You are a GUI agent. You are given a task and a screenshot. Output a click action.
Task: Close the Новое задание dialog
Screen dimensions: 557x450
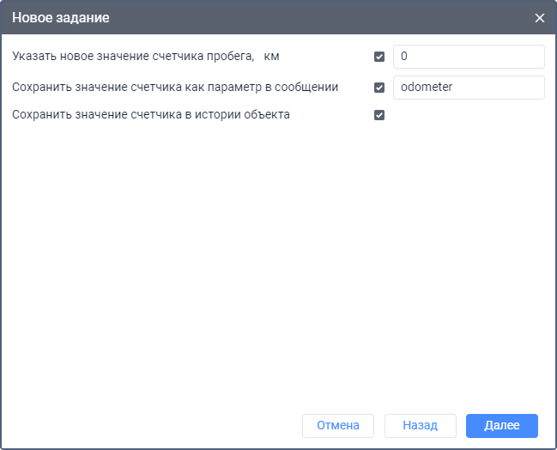pyautogui.click(x=539, y=18)
